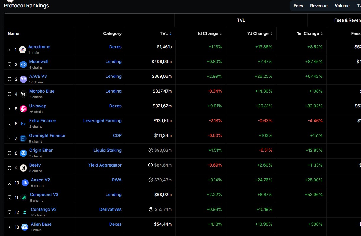This screenshot has height=236, width=361.
Task: Expand the Aerodrome row
Action: pyautogui.click(x=9, y=50)
